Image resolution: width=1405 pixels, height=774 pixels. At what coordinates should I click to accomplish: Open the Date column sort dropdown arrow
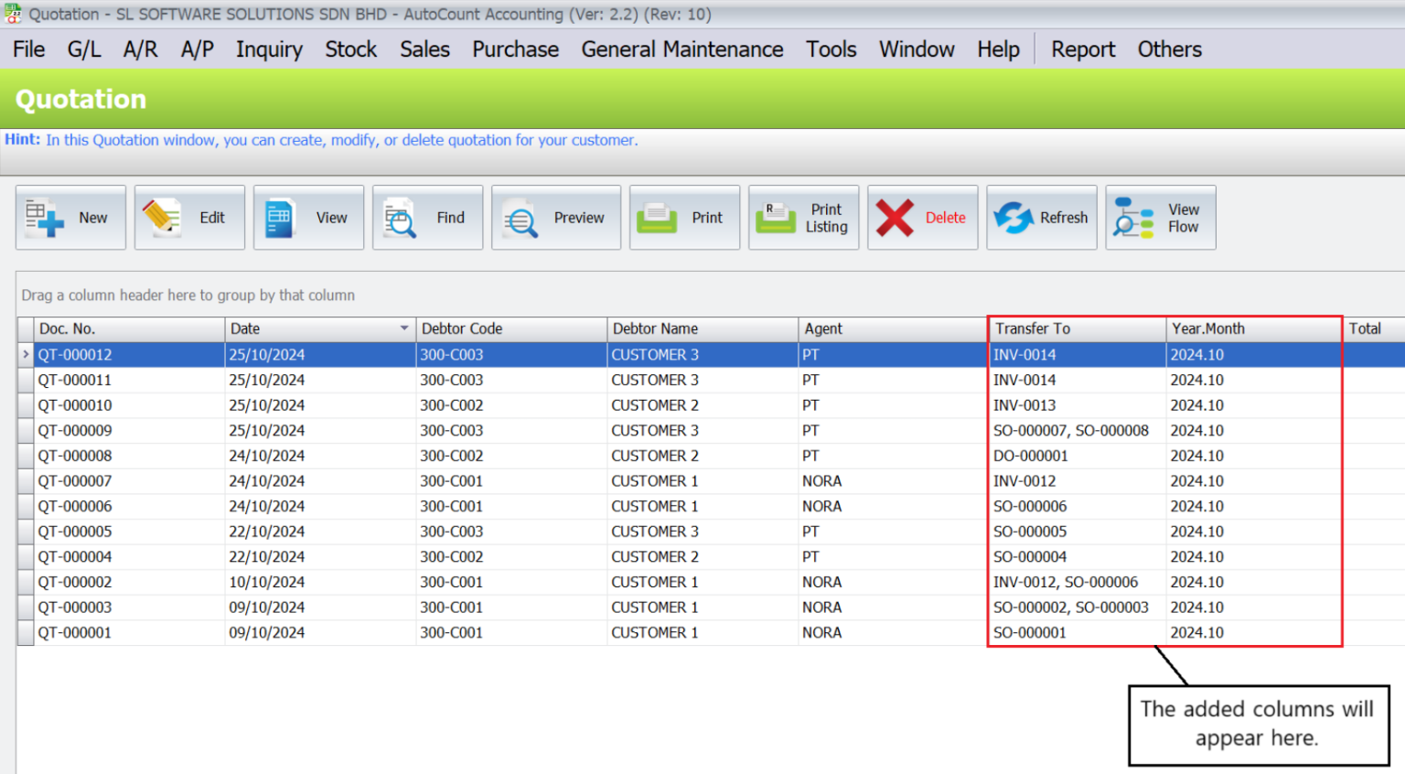[x=404, y=328]
